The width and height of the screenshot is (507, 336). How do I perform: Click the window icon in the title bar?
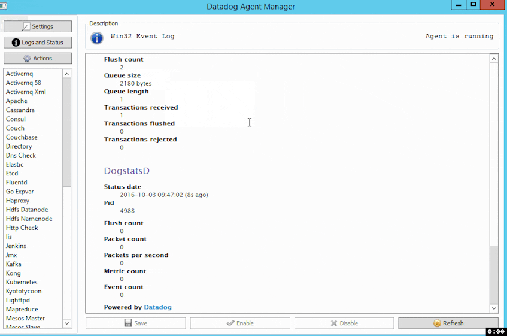(x=3, y=5)
